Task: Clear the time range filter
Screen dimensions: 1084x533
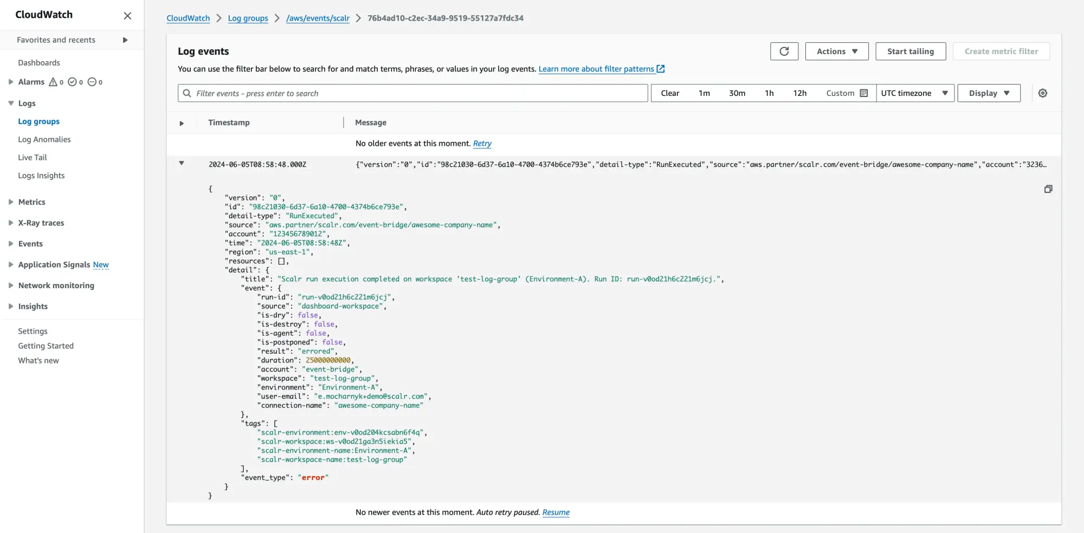Action: pyautogui.click(x=670, y=93)
